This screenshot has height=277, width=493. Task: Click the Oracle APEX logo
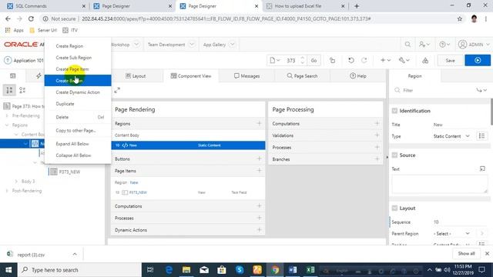pyautogui.click(x=24, y=45)
